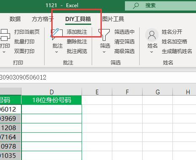
Task: Select the DIY工具箱 ribbon tab
Action: point(78,19)
